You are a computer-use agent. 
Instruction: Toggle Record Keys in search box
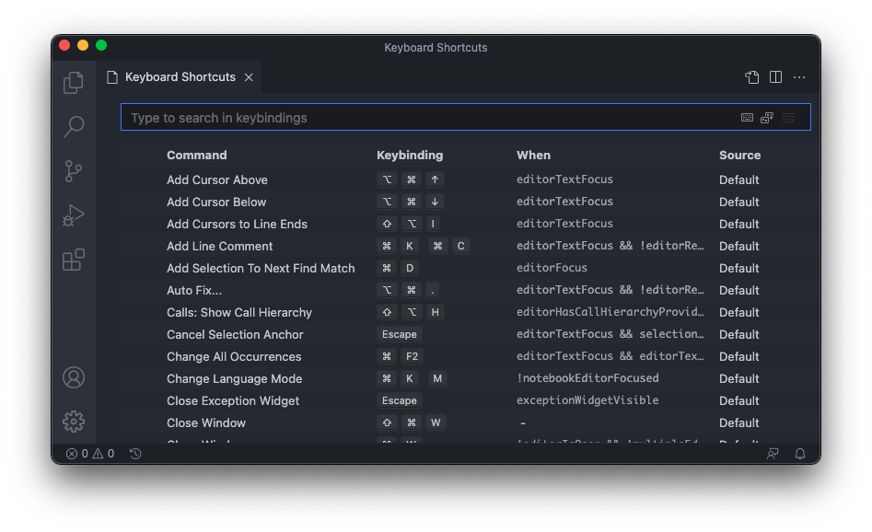tap(747, 118)
